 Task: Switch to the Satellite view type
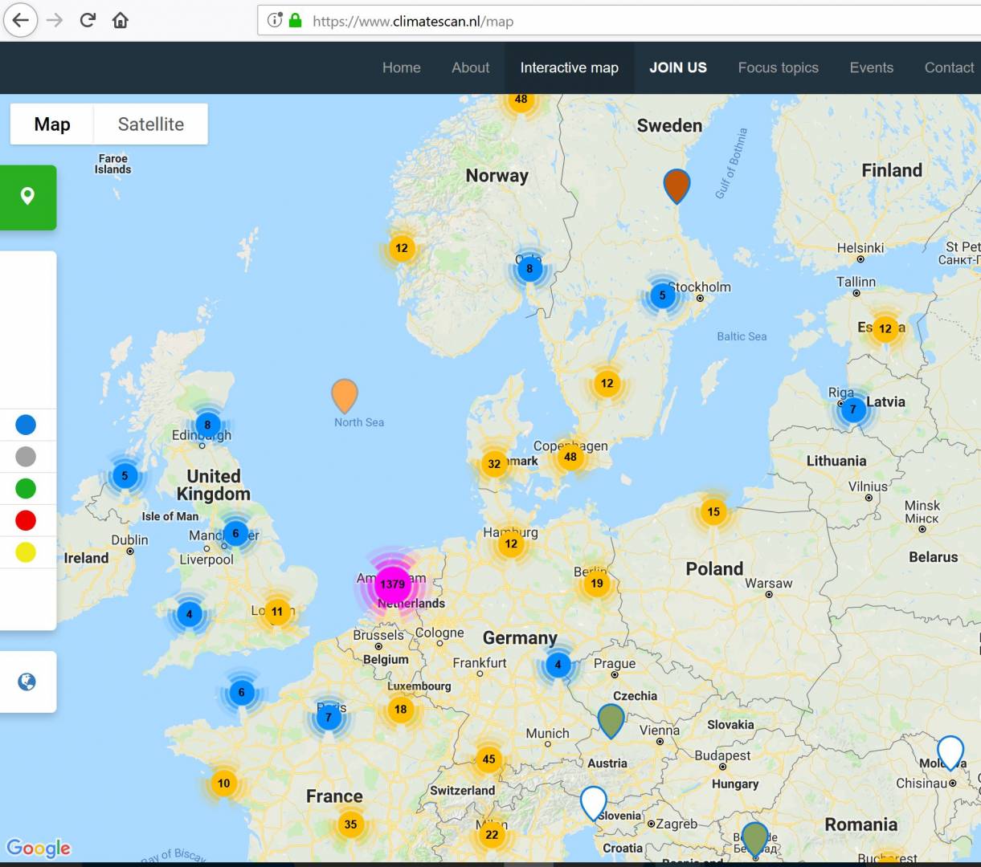[x=151, y=124]
